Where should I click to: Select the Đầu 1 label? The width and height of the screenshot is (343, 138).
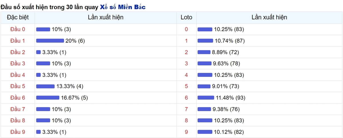coord(18,41)
